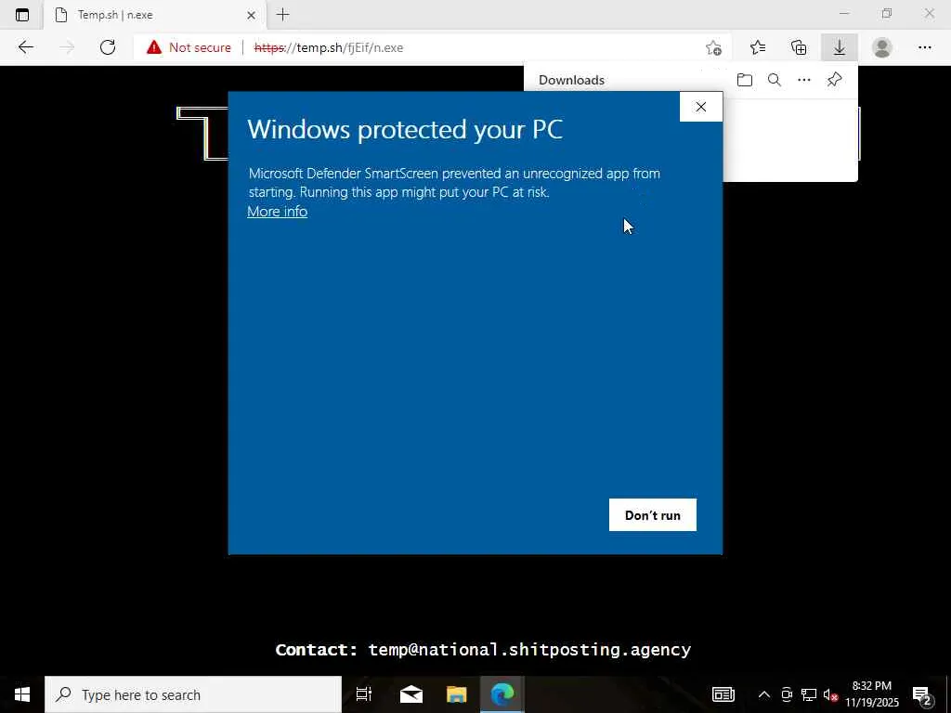Pin the Downloads panel
This screenshot has width=951, height=713.
(x=835, y=80)
